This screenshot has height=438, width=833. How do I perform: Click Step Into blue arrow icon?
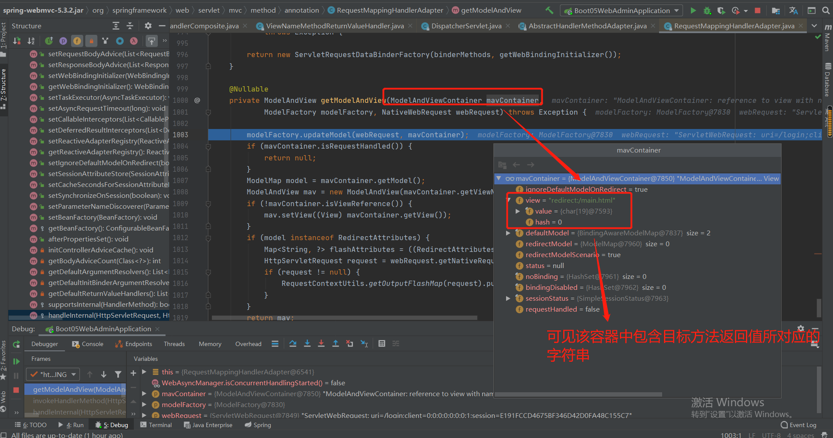tap(307, 343)
